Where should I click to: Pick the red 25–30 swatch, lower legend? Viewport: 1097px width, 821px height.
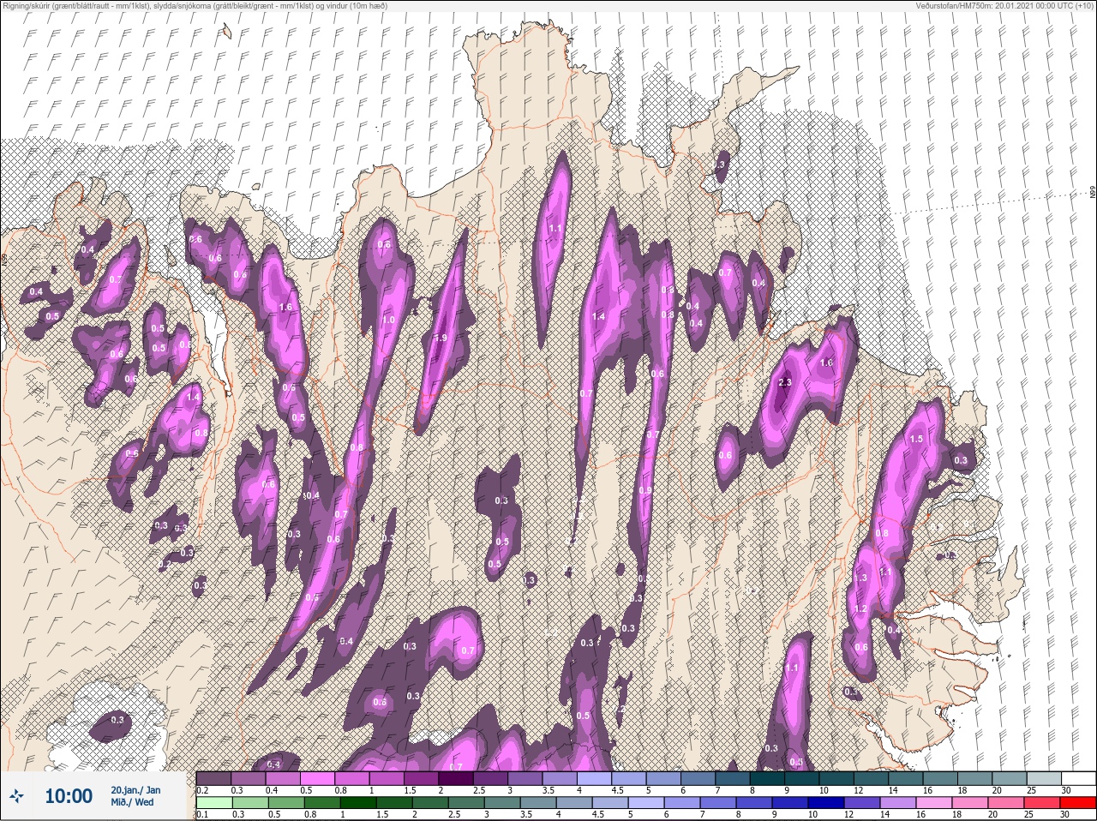pos(1078,803)
